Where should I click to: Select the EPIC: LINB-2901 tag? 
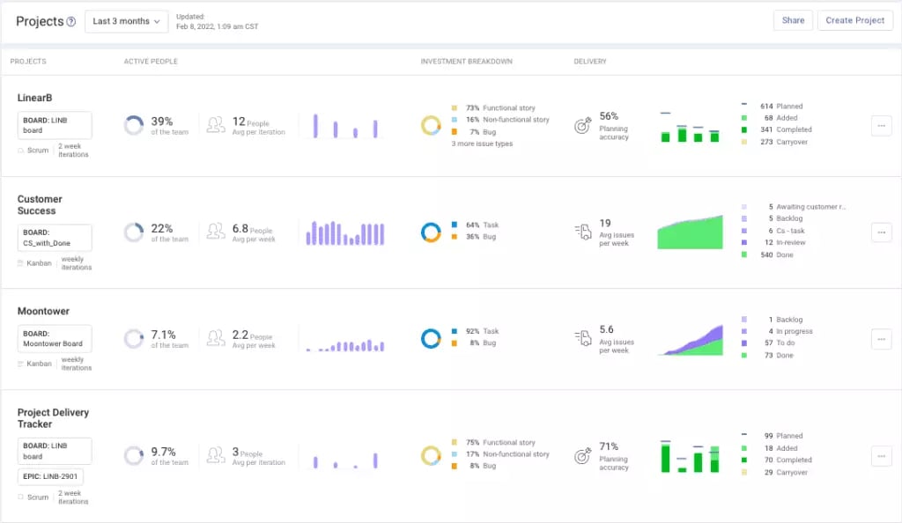[x=50, y=476]
